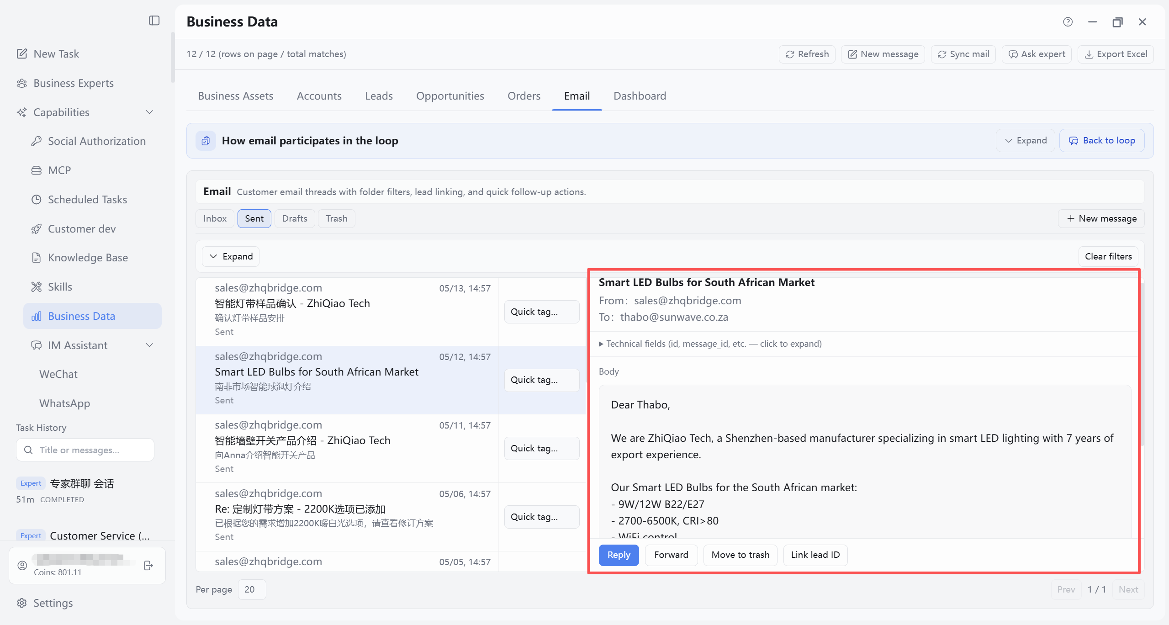
Task: Expand the email loop explanation panel
Action: tap(1025, 141)
